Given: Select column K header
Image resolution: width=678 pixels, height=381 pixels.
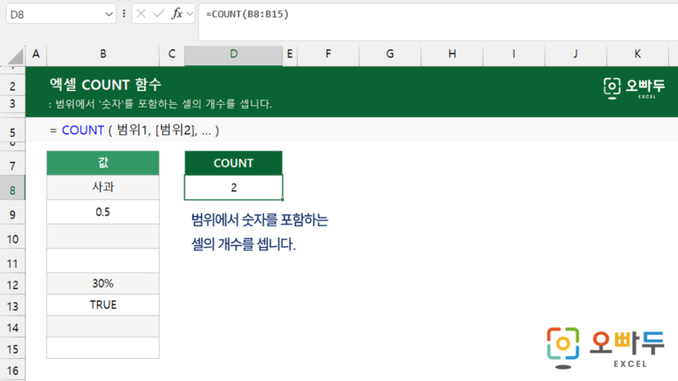Looking at the screenshot, I should click(637, 55).
